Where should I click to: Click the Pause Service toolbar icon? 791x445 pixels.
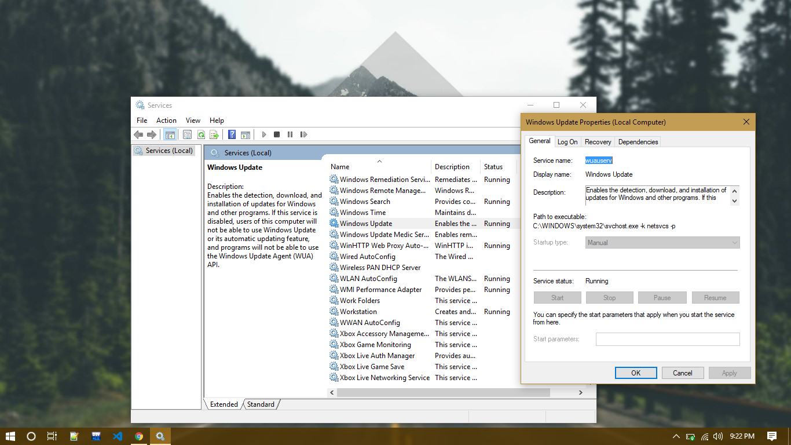point(290,134)
